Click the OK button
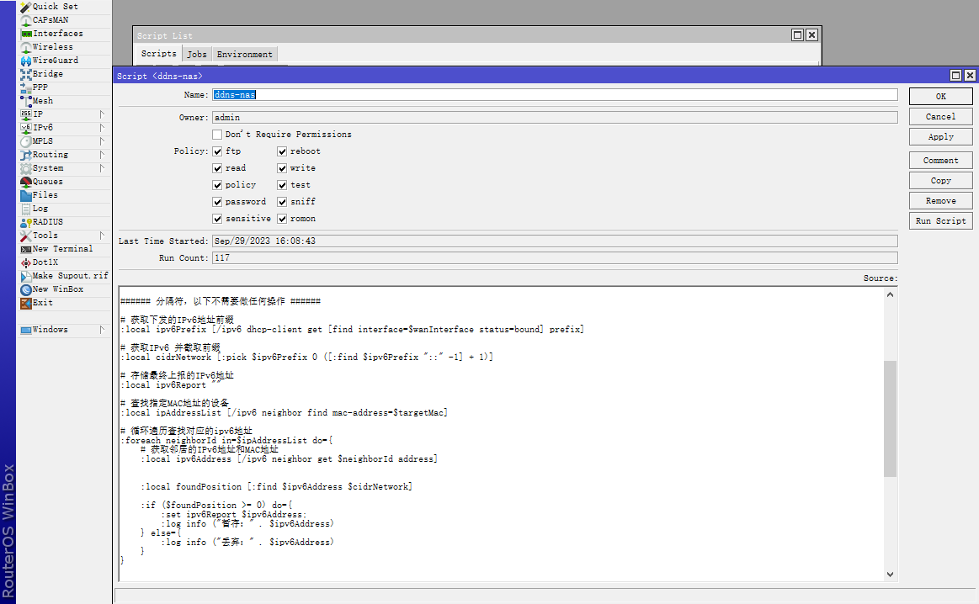The image size is (979, 604). pyautogui.click(x=941, y=96)
